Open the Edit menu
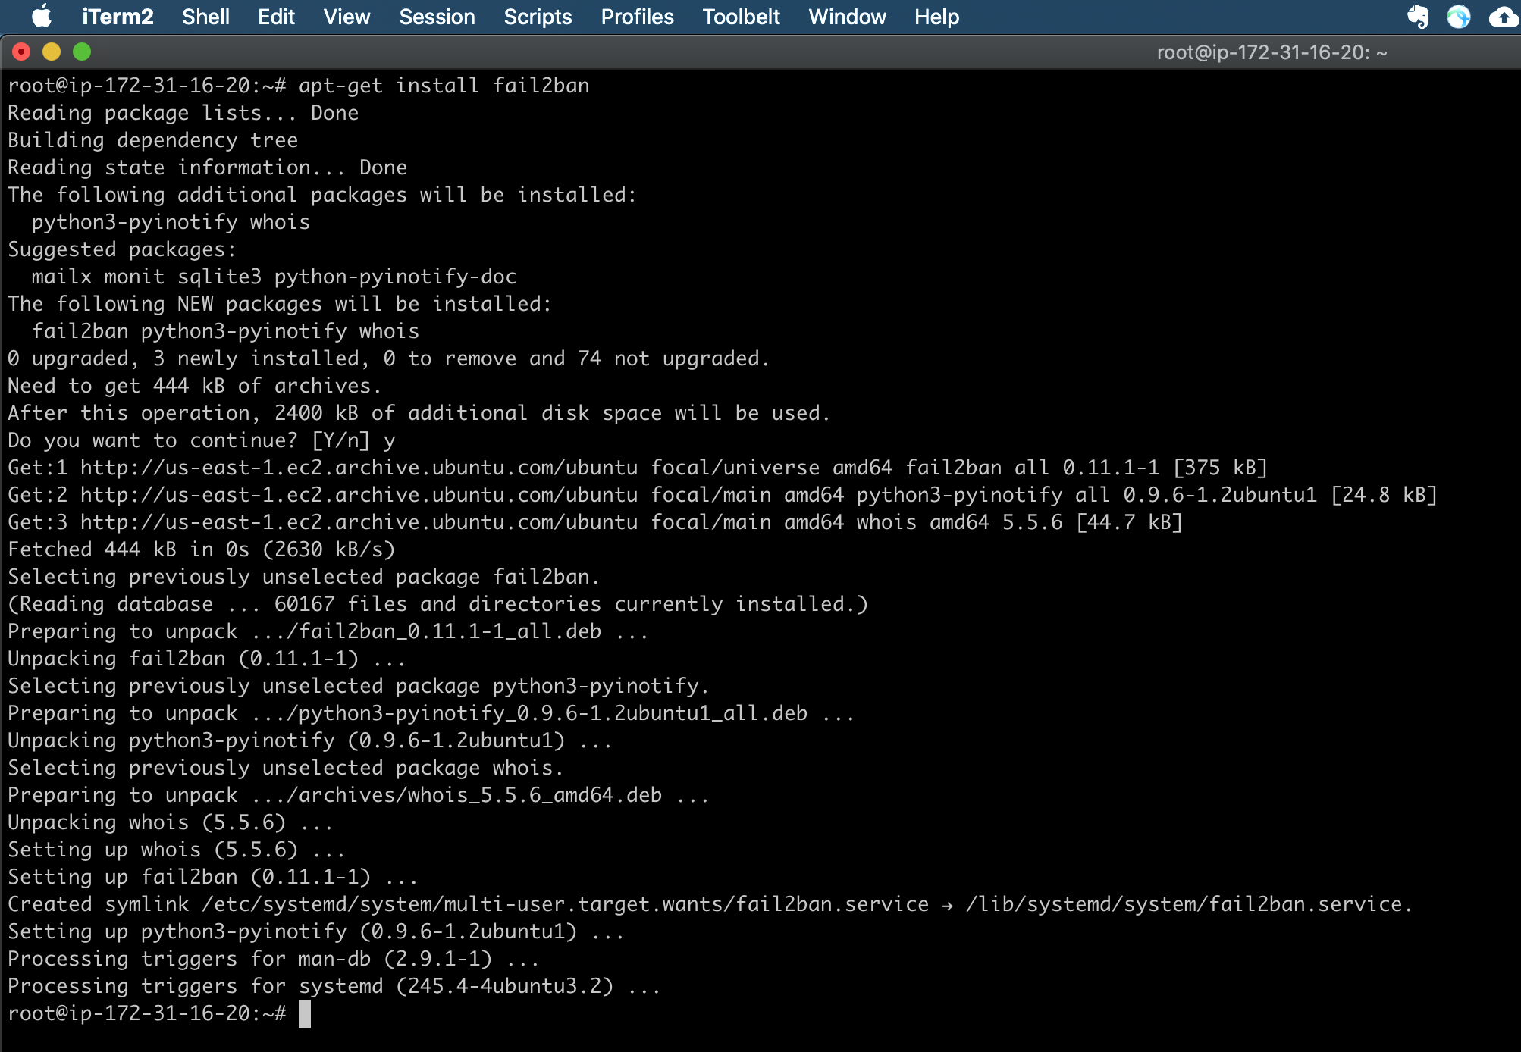The width and height of the screenshot is (1521, 1052). (x=276, y=17)
